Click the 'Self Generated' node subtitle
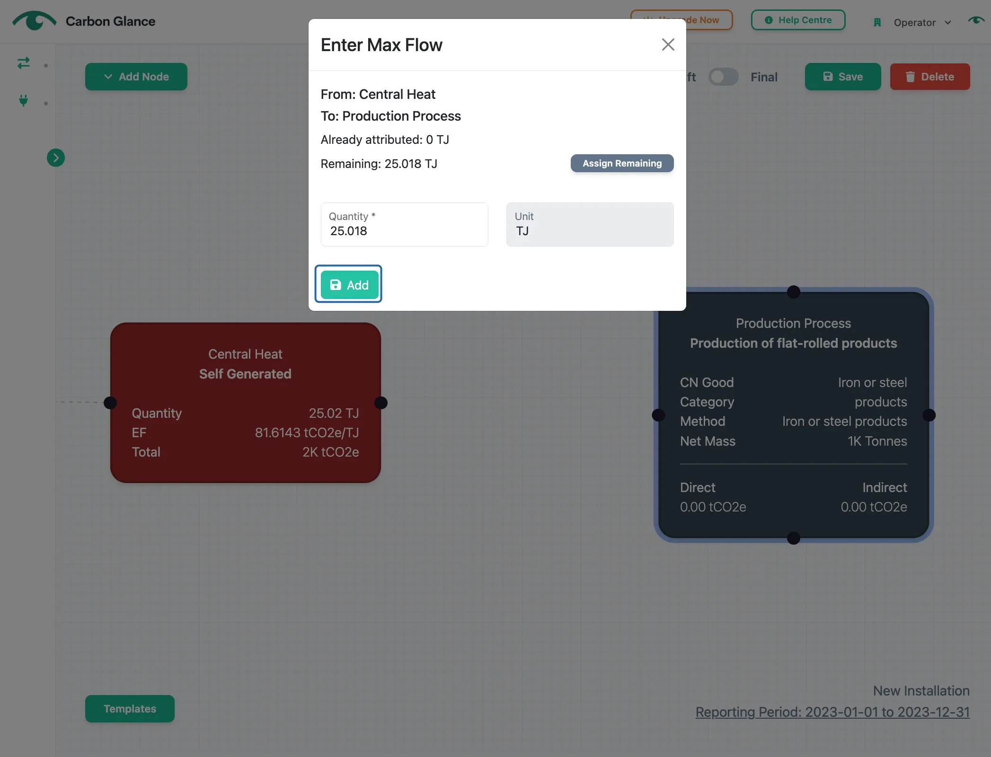 point(245,374)
